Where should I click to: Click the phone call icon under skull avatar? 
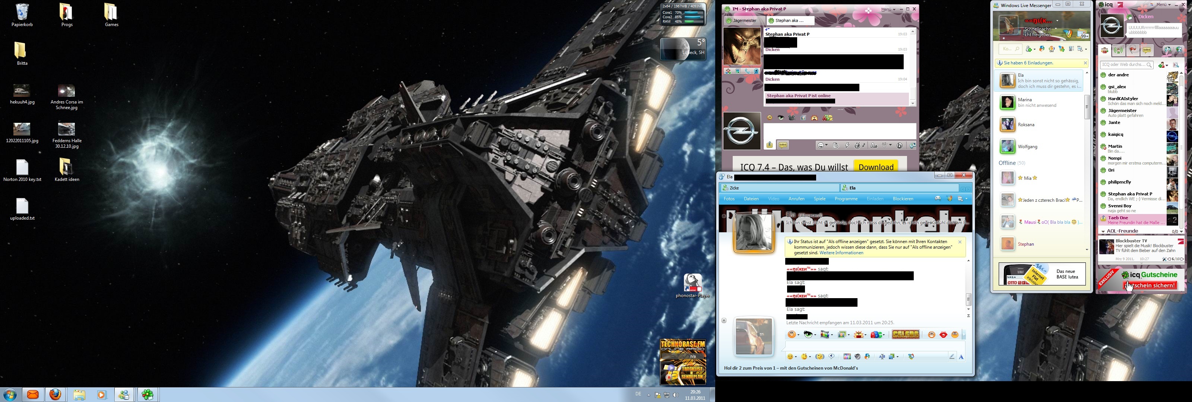click(747, 71)
